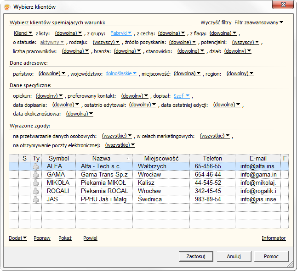Click the client type icon in the GAMA row
This screenshot has width=297, height=271.
click(36, 175)
